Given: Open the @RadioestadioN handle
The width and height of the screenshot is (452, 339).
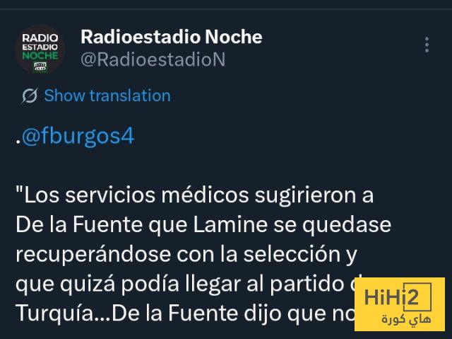Looking at the screenshot, I should [x=153, y=59].
